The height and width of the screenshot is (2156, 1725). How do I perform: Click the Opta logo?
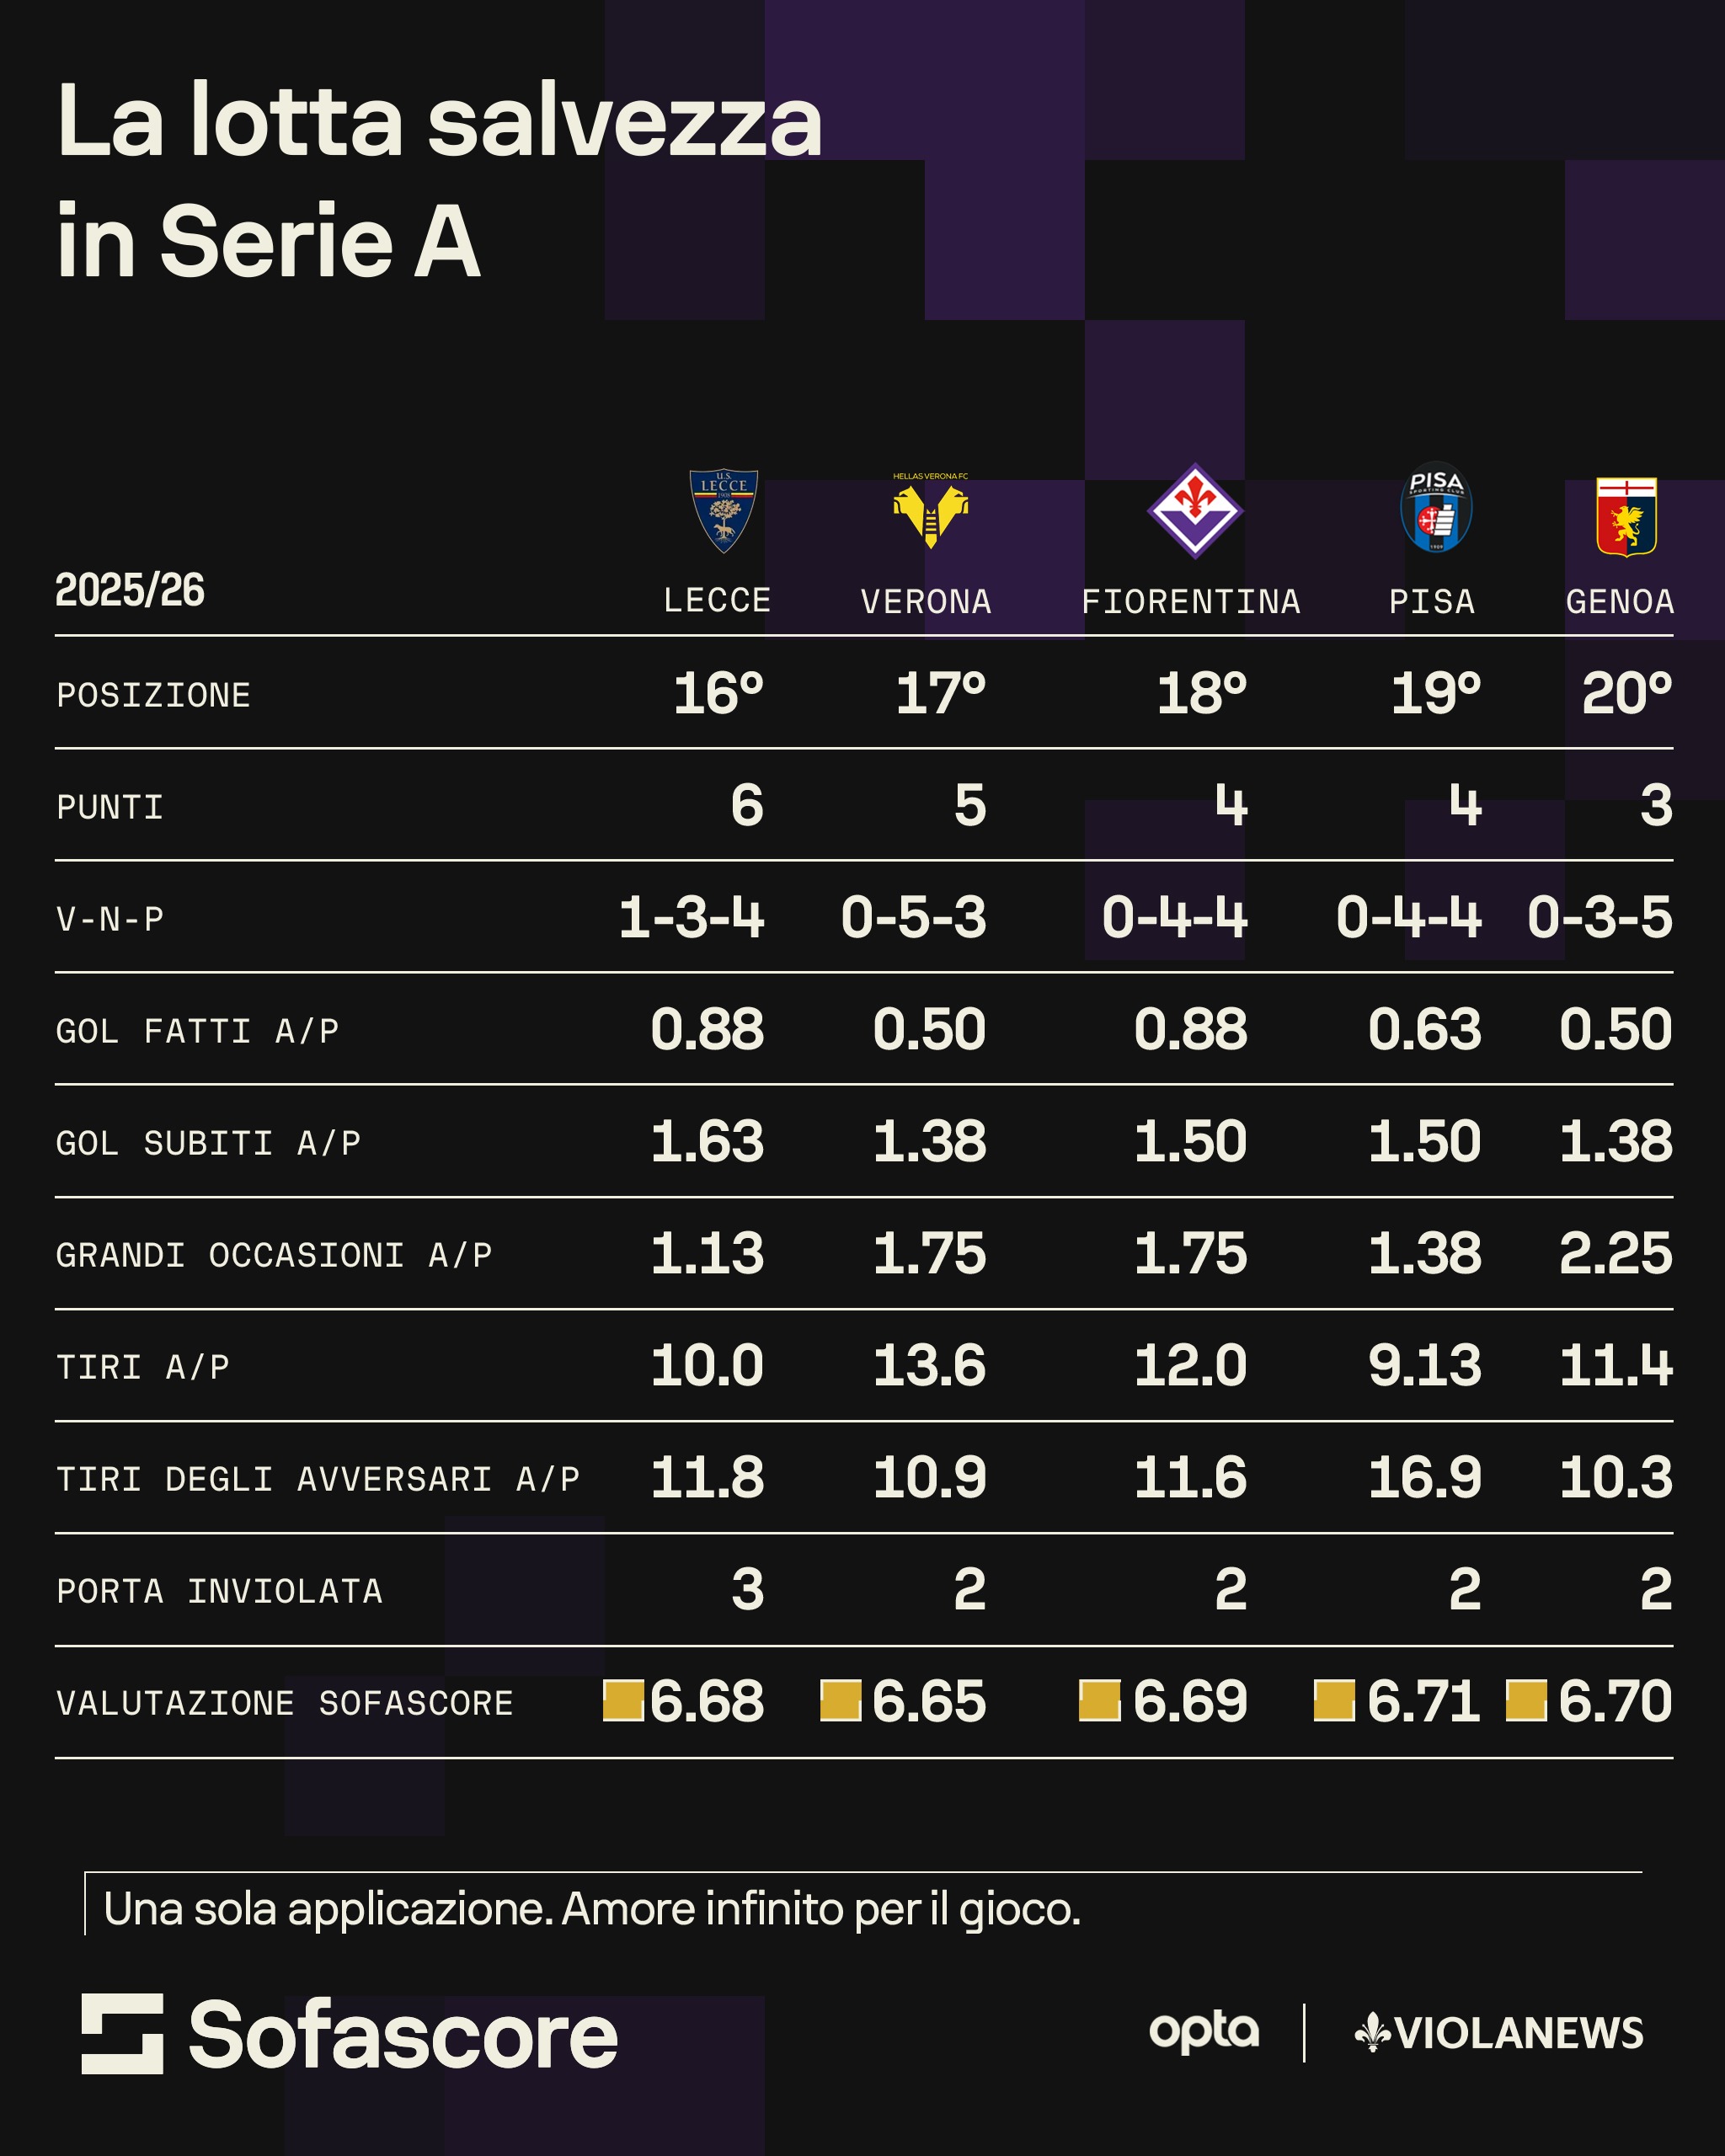tap(1203, 2031)
